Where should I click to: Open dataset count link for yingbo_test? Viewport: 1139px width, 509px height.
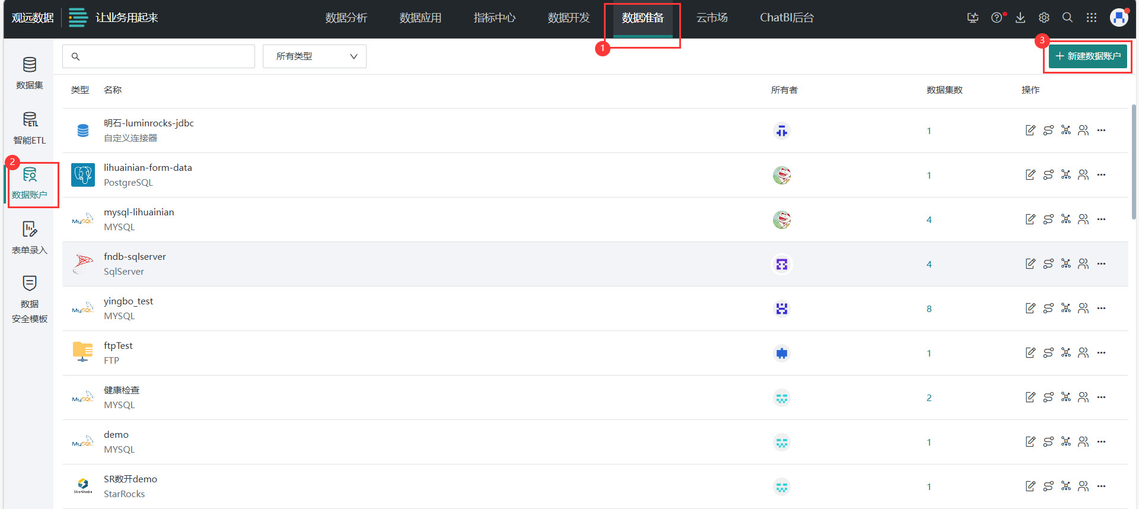(929, 308)
